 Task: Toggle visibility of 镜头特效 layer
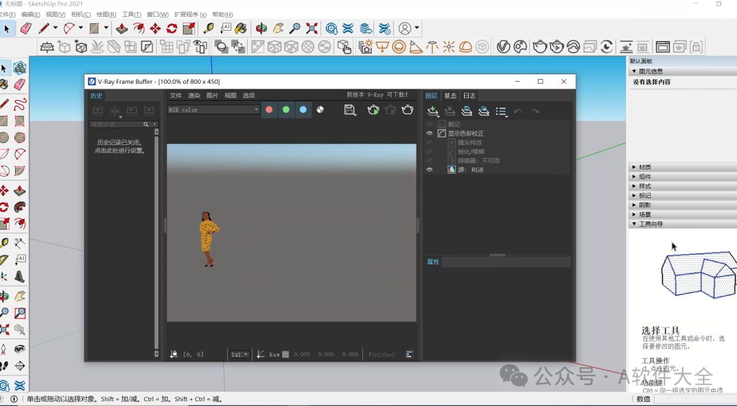(x=429, y=142)
